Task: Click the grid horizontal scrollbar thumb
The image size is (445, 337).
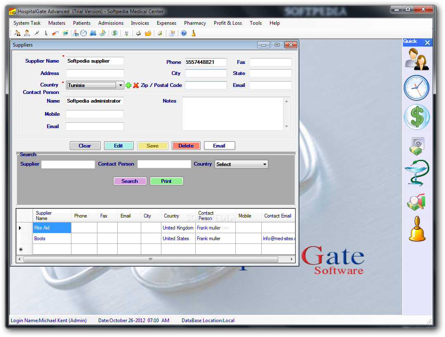Action: point(151,259)
